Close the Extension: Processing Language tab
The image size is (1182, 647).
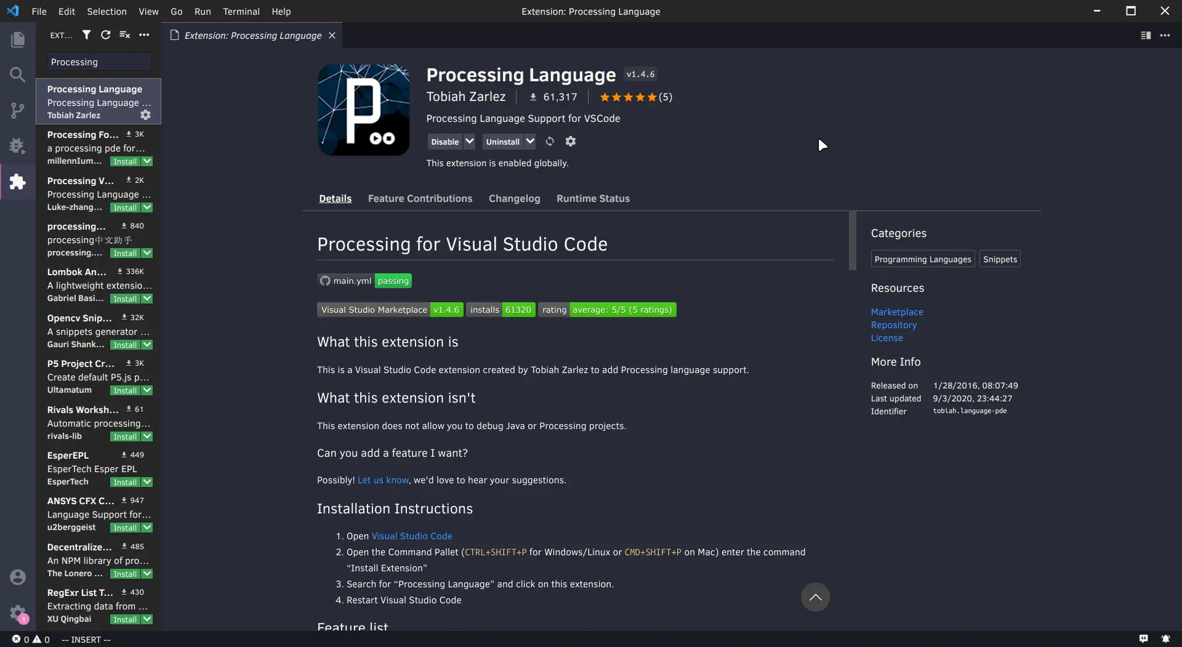(332, 36)
